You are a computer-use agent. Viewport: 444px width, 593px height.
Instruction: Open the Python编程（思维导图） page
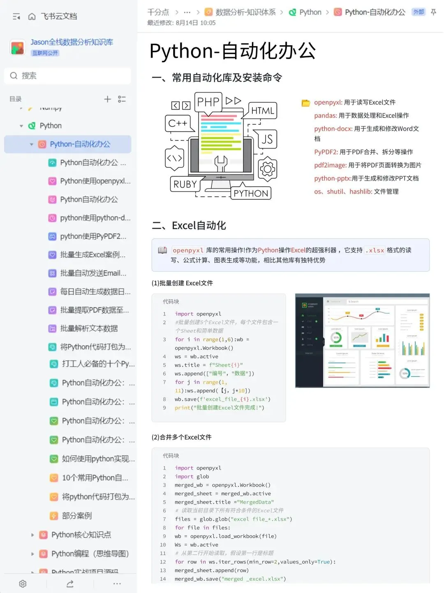[90, 554]
